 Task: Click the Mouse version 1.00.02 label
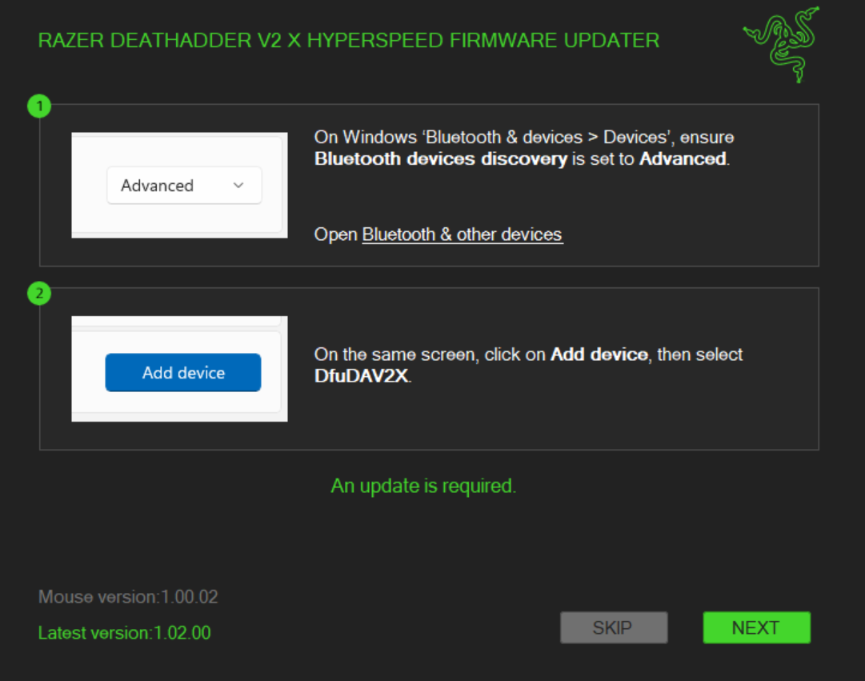tap(128, 597)
